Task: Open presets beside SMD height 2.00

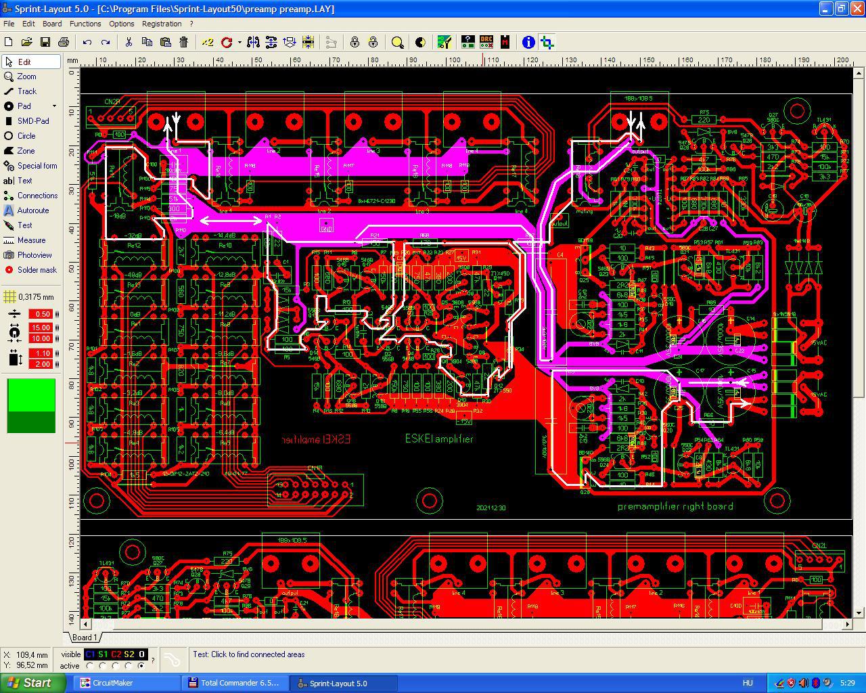Action: pyautogui.click(x=58, y=364)
